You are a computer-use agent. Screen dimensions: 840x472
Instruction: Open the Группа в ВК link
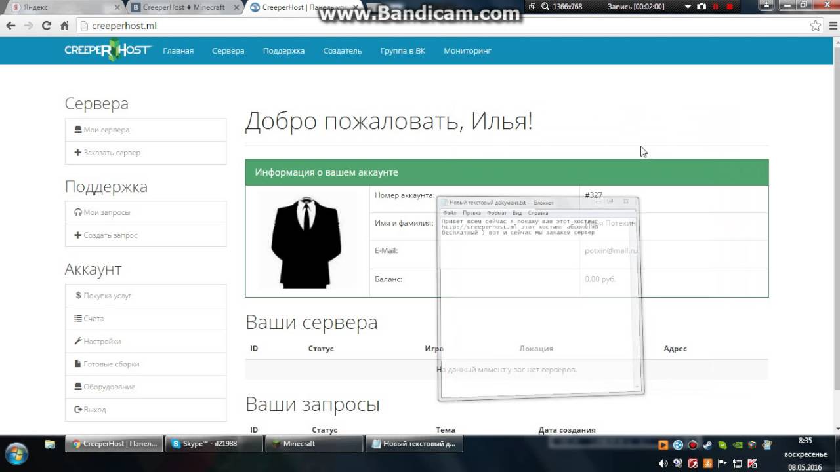(x=403, y=51)
